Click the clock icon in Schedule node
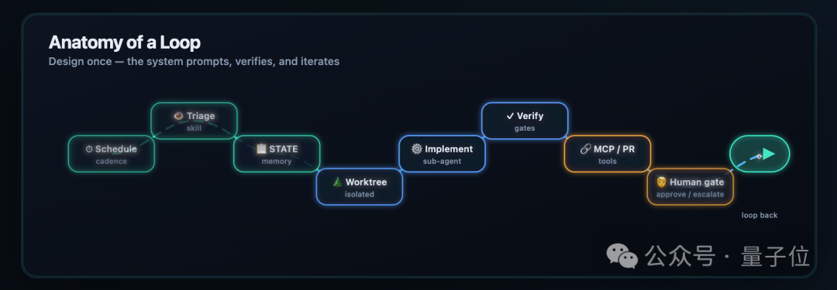The image size is (837, 290). (89, 149)
